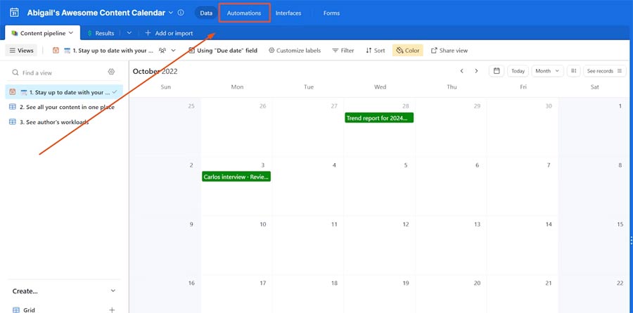Collapse the Create... section
The width and height of the screenshot is (633, 313).
113,290
